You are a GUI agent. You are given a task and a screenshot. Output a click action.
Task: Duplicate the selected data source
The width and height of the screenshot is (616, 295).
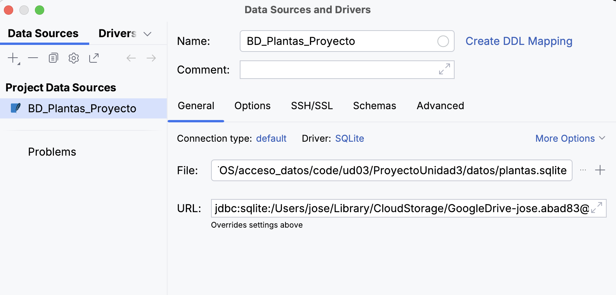[x=54, y=58]
